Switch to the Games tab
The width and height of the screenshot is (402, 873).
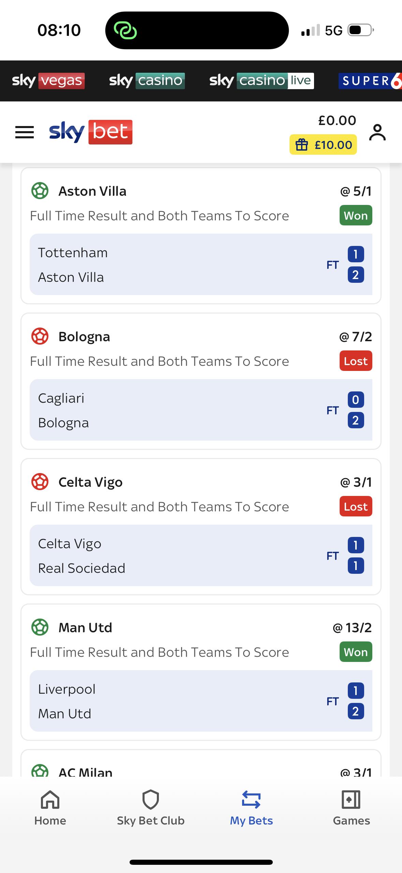[351, 808]
